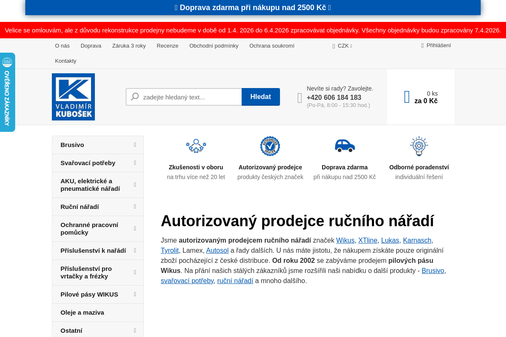Viewport: 506px width, 337px height.
Task: Click the Odborné poradenství lightbulb icon
Action: 419,146
